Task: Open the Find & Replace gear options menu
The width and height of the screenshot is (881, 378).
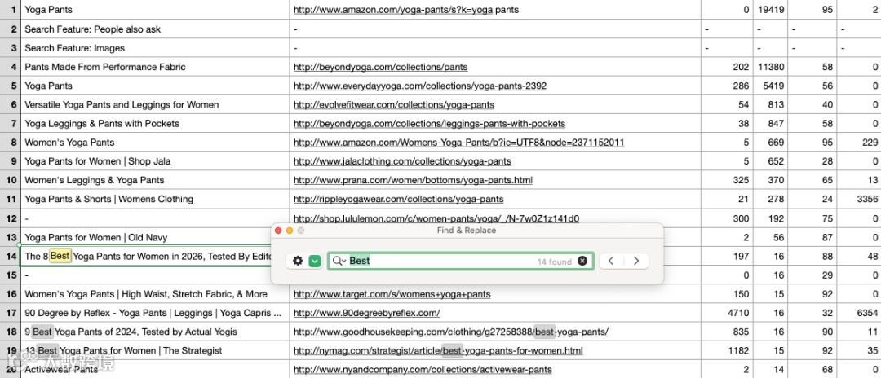Action: 298,261
